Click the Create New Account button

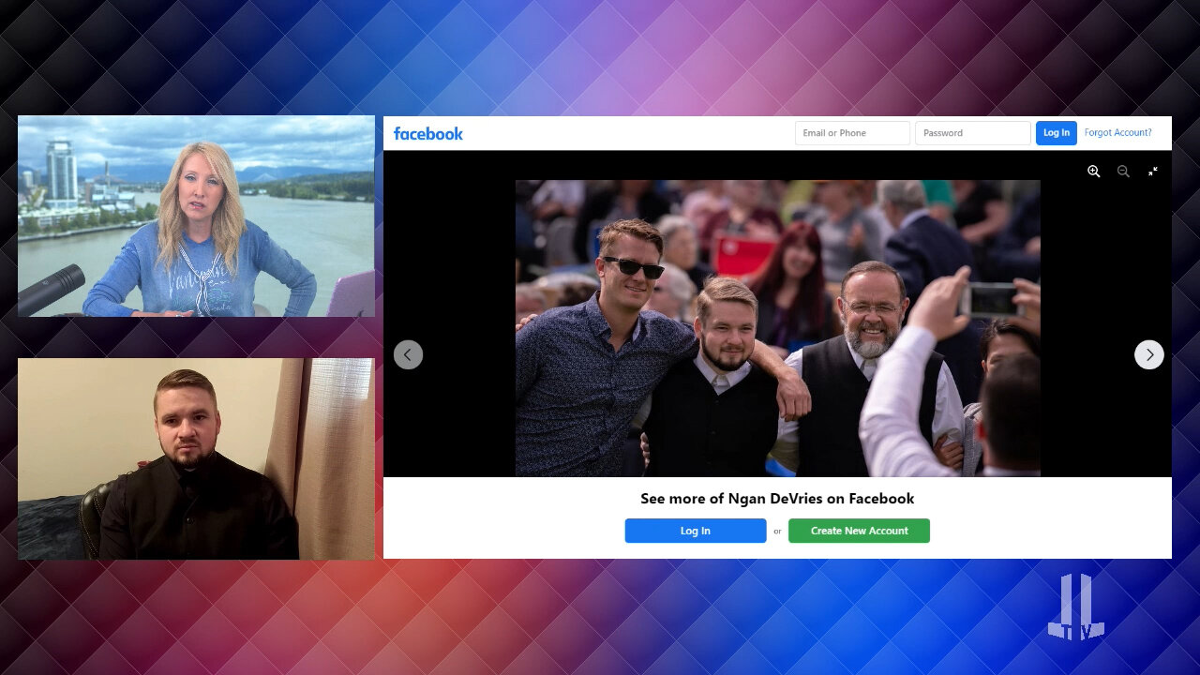pyautogui.click(x=859, y=531)
